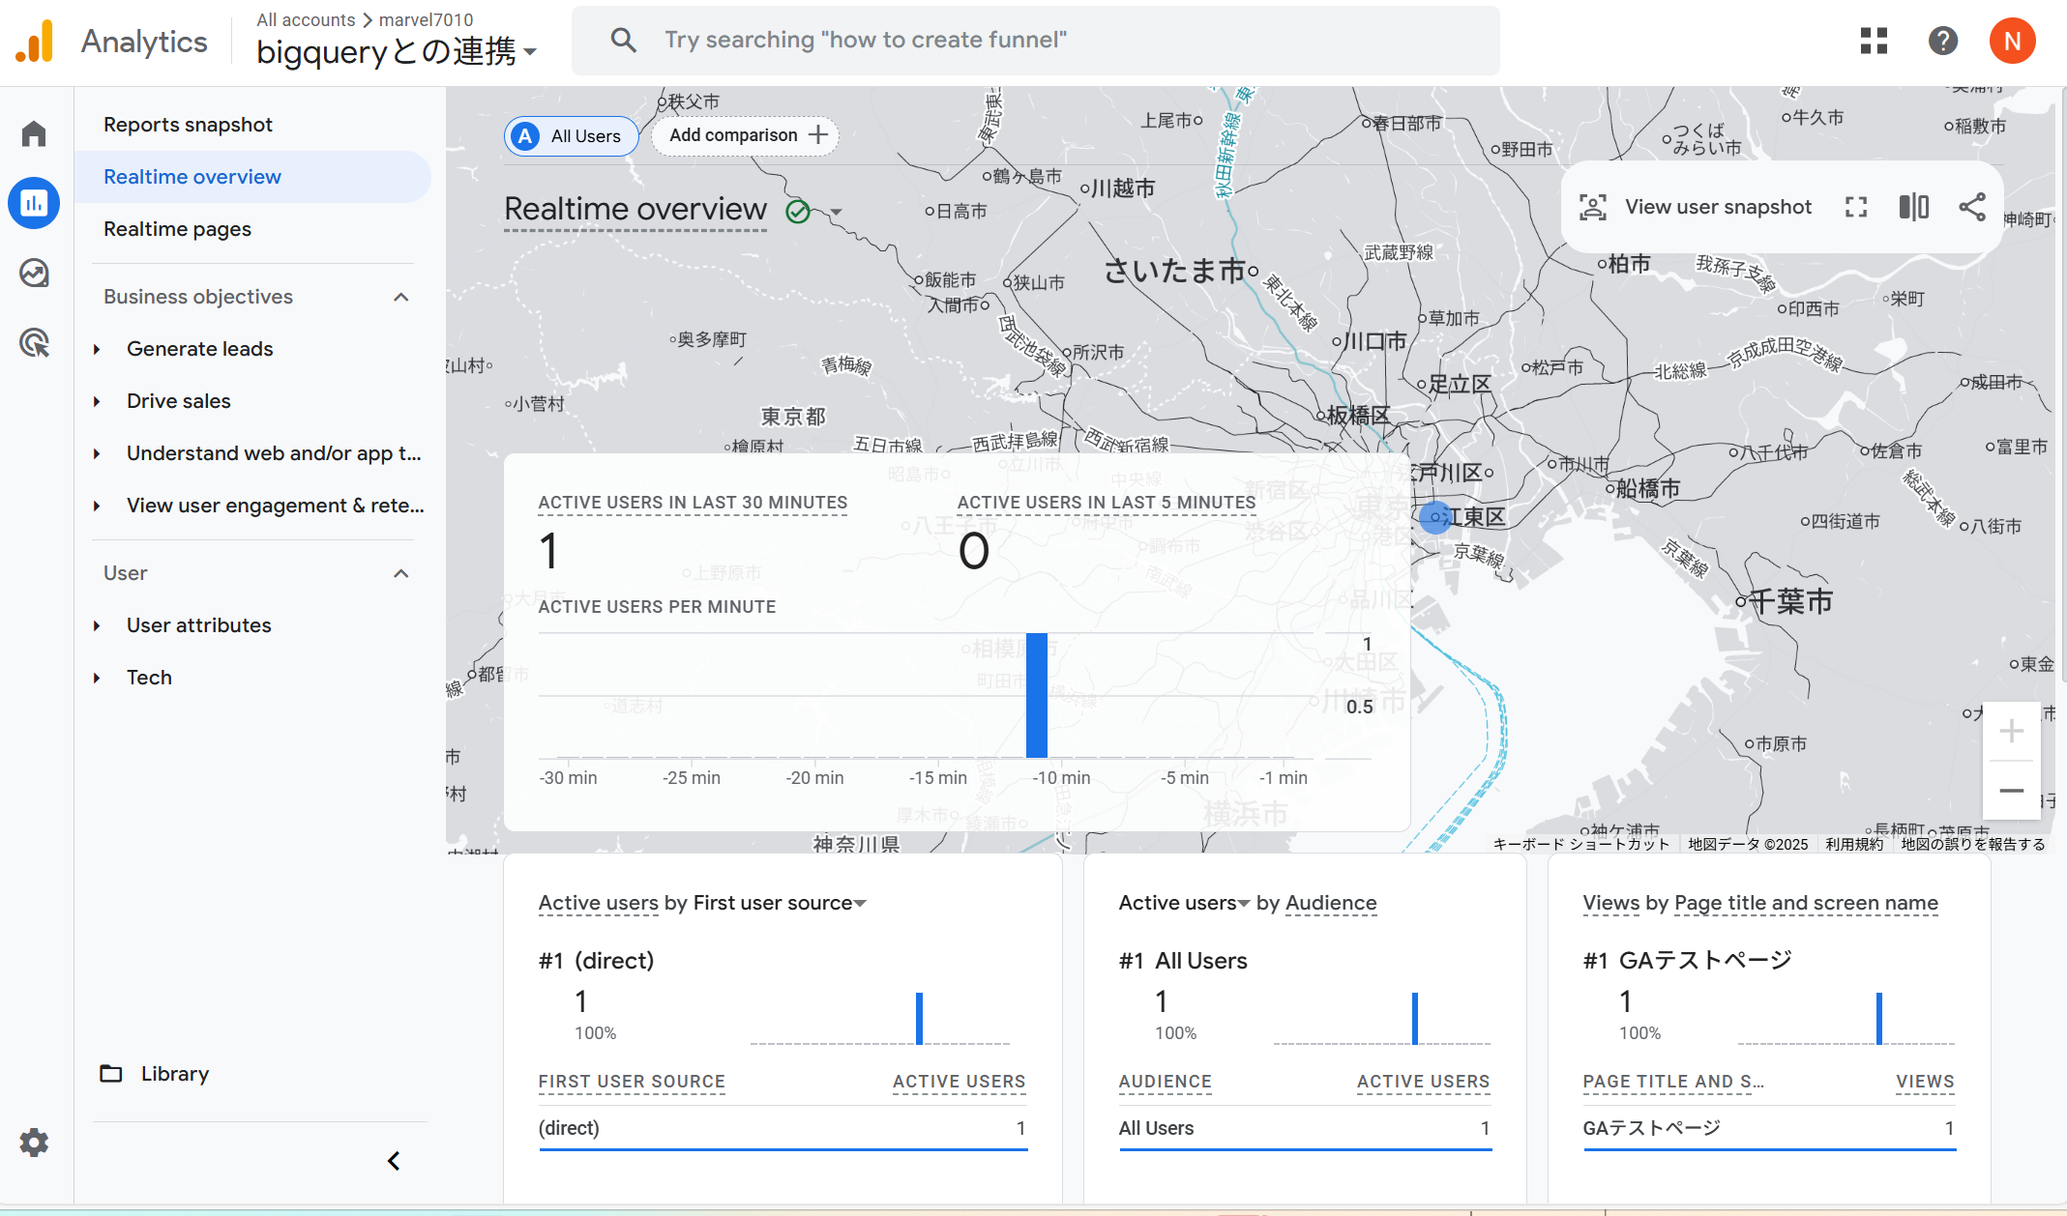
Task: Click the 利用規約 terms link on map
Action: [1854, 844]
